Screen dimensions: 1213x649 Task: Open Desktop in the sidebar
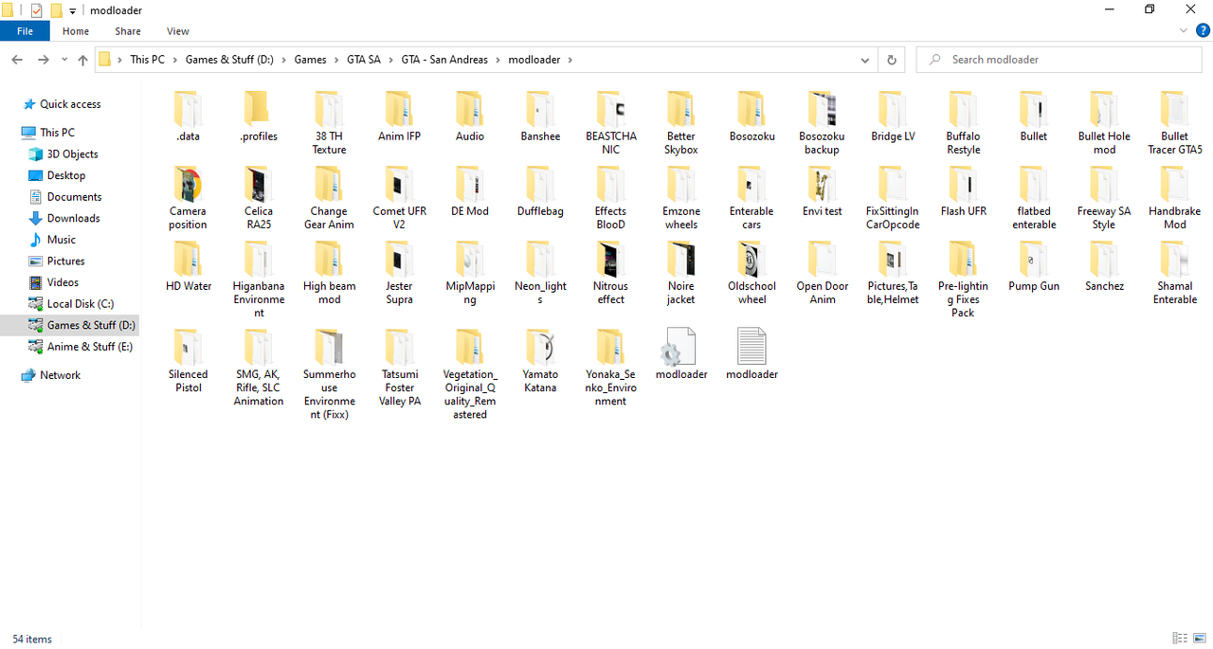(66, 175)
